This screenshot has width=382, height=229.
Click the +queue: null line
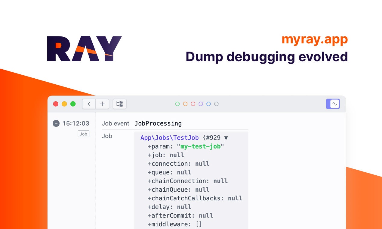coord(170,172)
